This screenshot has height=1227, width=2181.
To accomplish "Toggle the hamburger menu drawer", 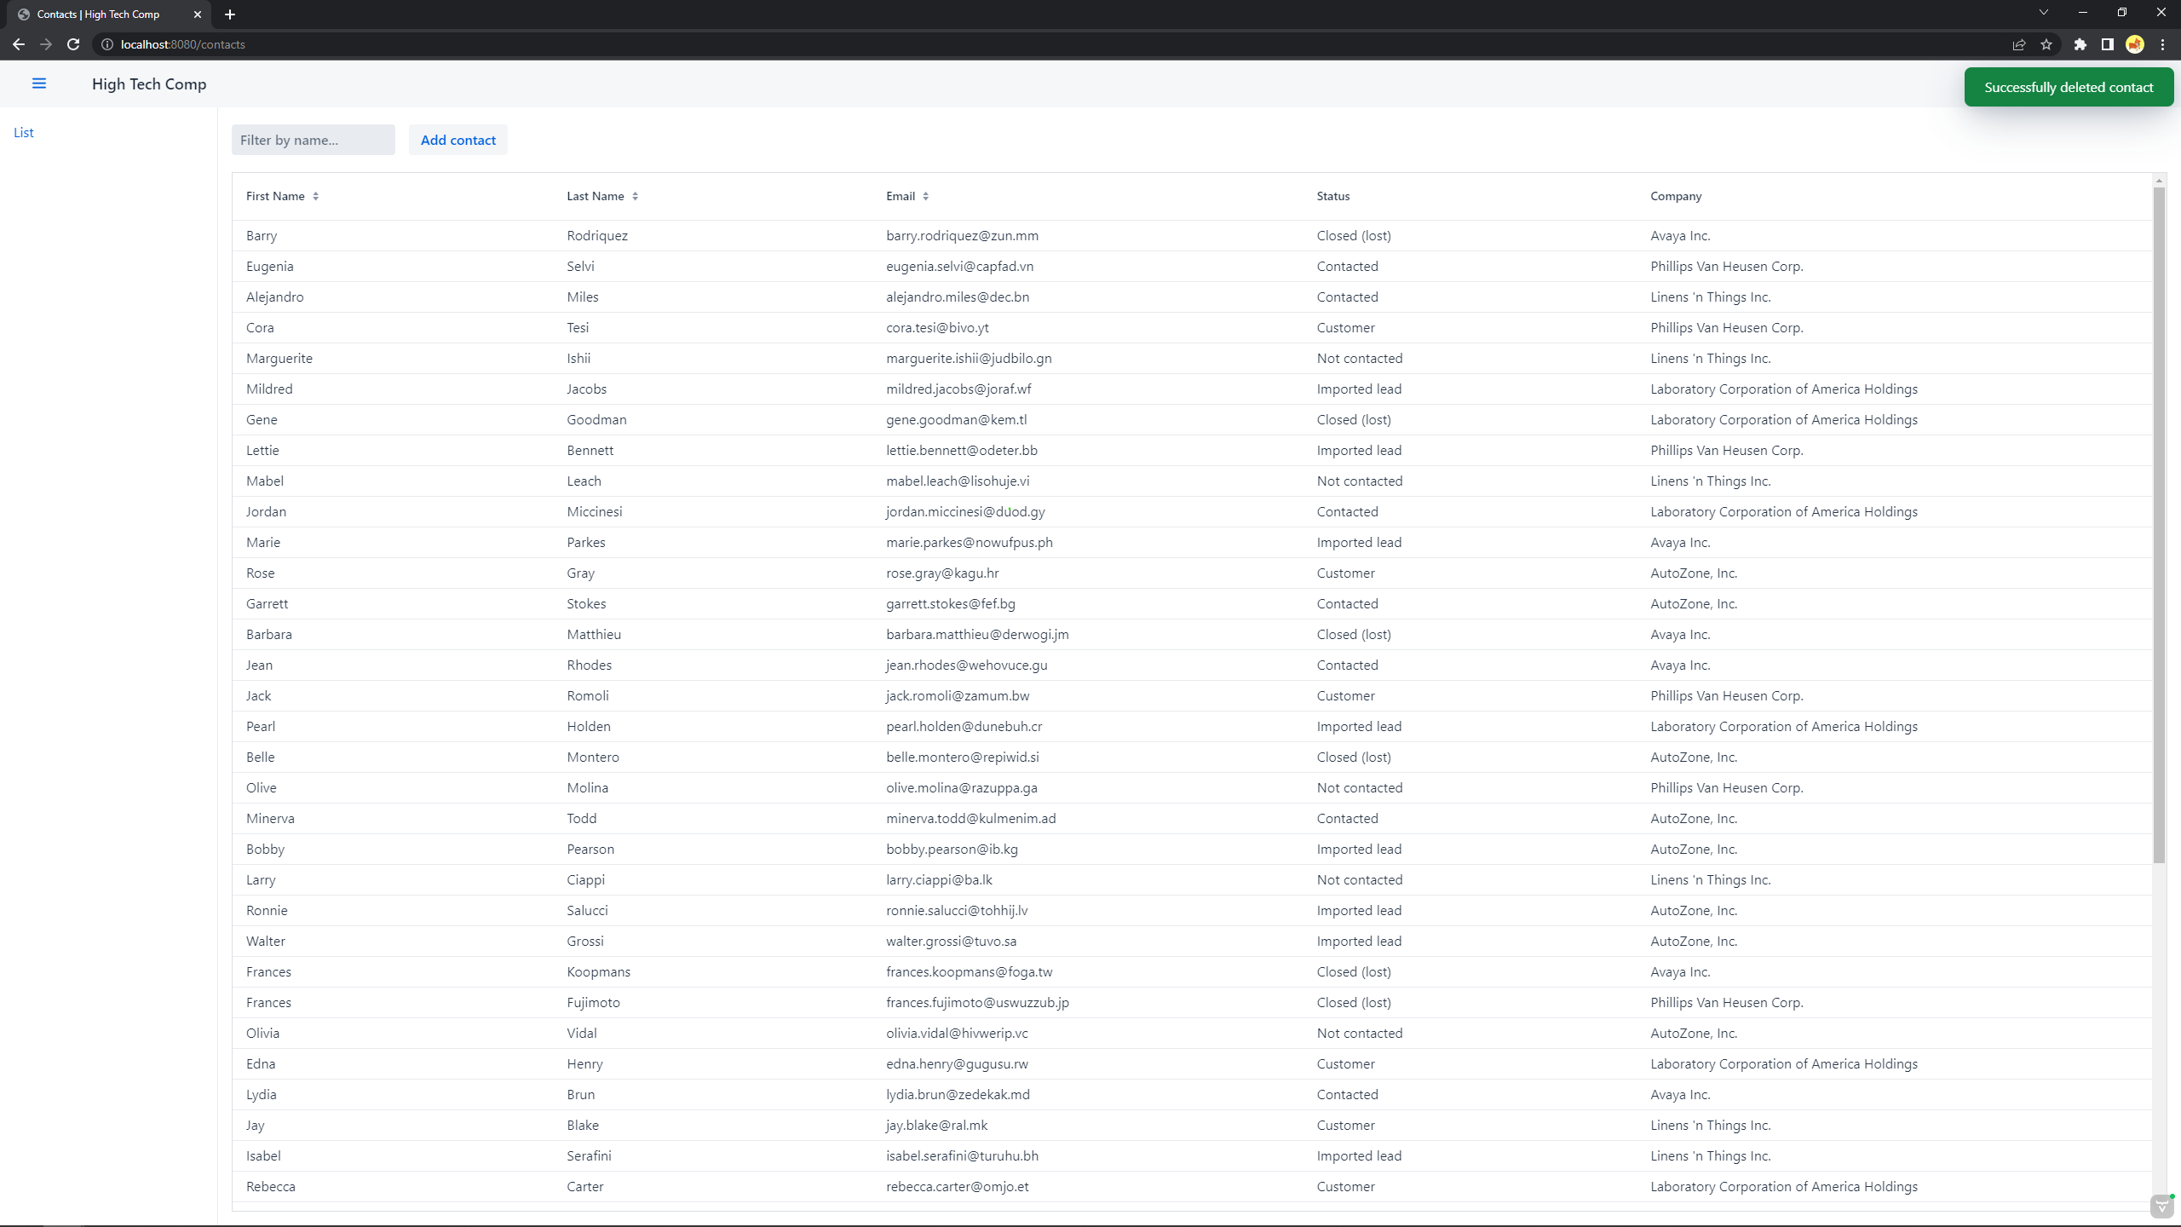I will (x=39, y=84).
